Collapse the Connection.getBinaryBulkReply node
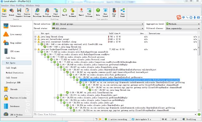 coord(55,98)
